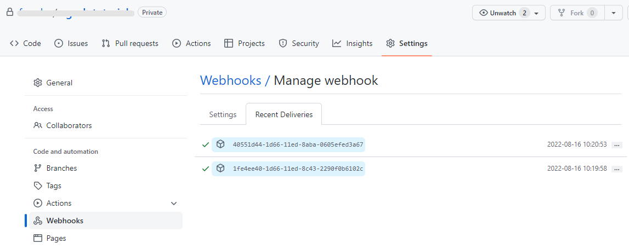
Task: Open the Insights tab
Action: pyautogui.click(x=352, y=43)
